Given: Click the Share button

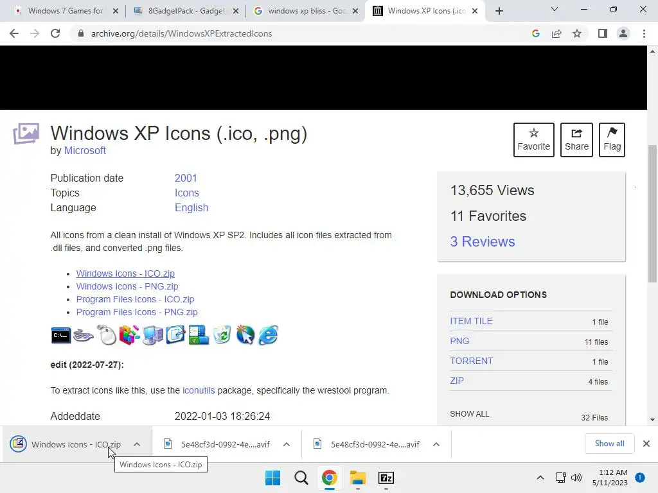Looking at the screenshot, I should 576,140.
